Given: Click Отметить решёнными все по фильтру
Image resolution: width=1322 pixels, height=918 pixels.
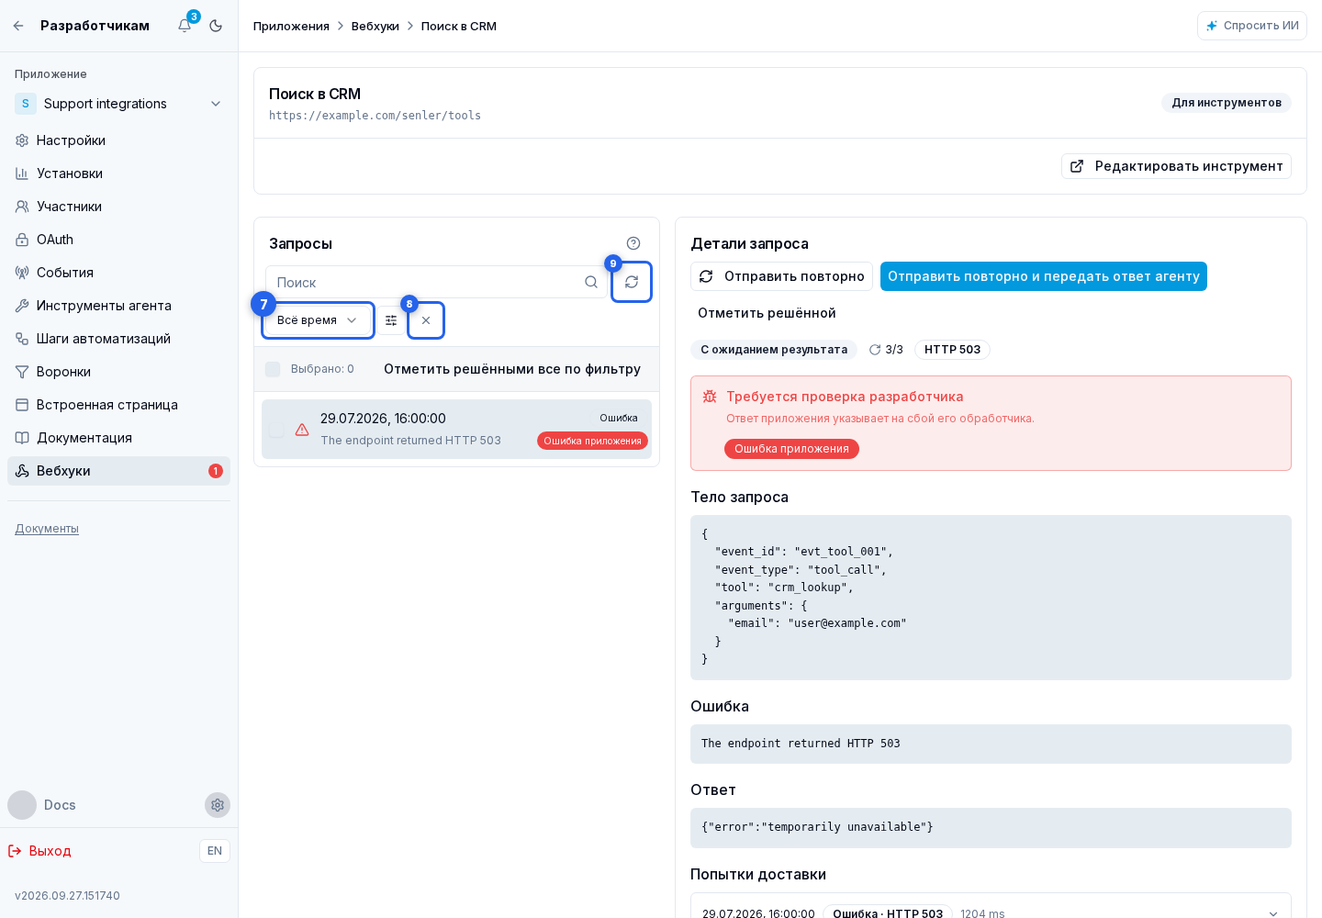Looking at the screenshot, I should point(512,369).
